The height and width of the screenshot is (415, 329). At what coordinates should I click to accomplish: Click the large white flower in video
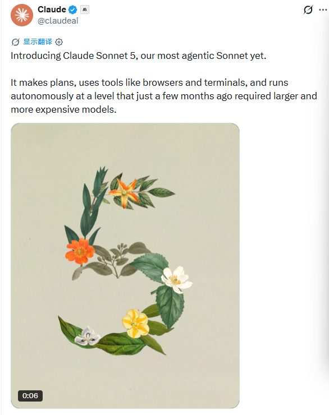pos(176,279)
